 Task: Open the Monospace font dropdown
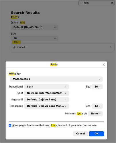[46, 106]
